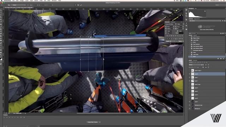The width and height of the screenshot is (226, 127).
Task: Click the layer Fill field
Action: pyautogui.click(x=206, y=67)
